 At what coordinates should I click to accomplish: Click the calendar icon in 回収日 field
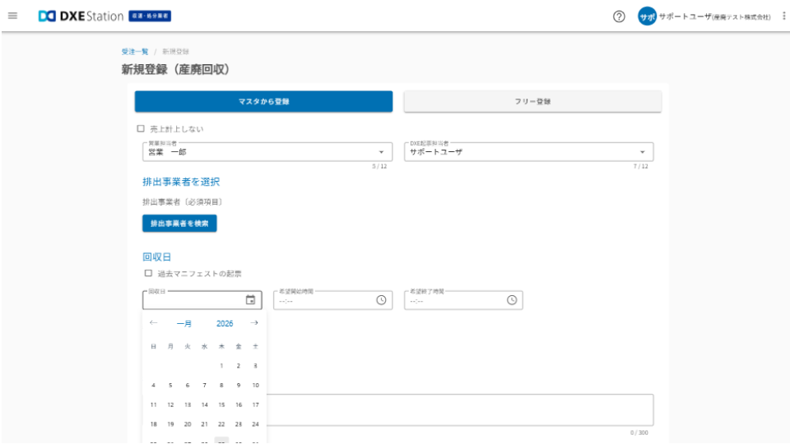250,300
